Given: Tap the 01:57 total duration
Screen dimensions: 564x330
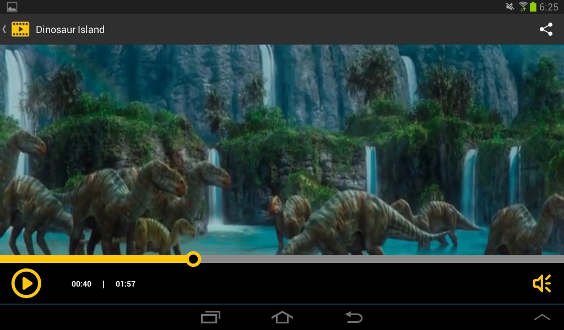Looking at the screenshot, I should [126, 284].
